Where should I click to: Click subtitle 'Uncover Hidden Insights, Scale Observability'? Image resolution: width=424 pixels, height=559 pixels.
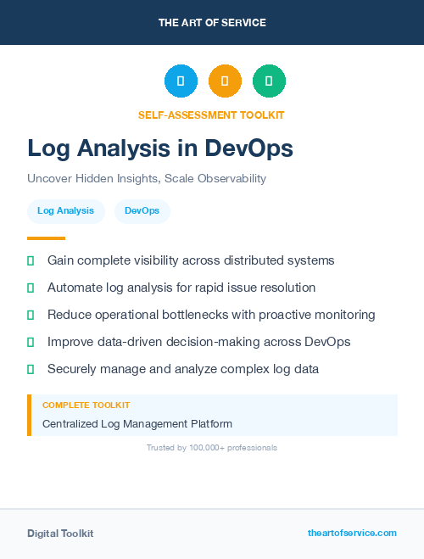147,178
